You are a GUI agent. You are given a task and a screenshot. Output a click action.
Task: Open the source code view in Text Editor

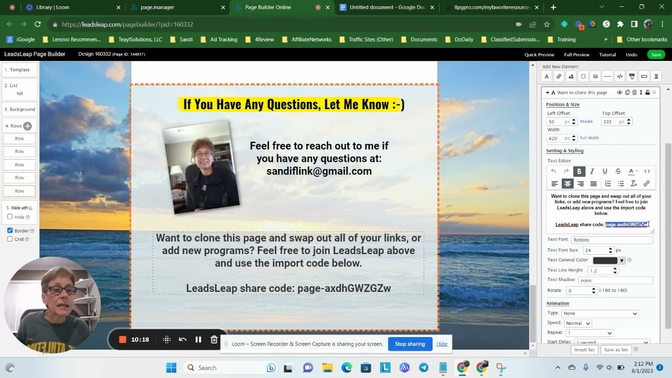647,171
